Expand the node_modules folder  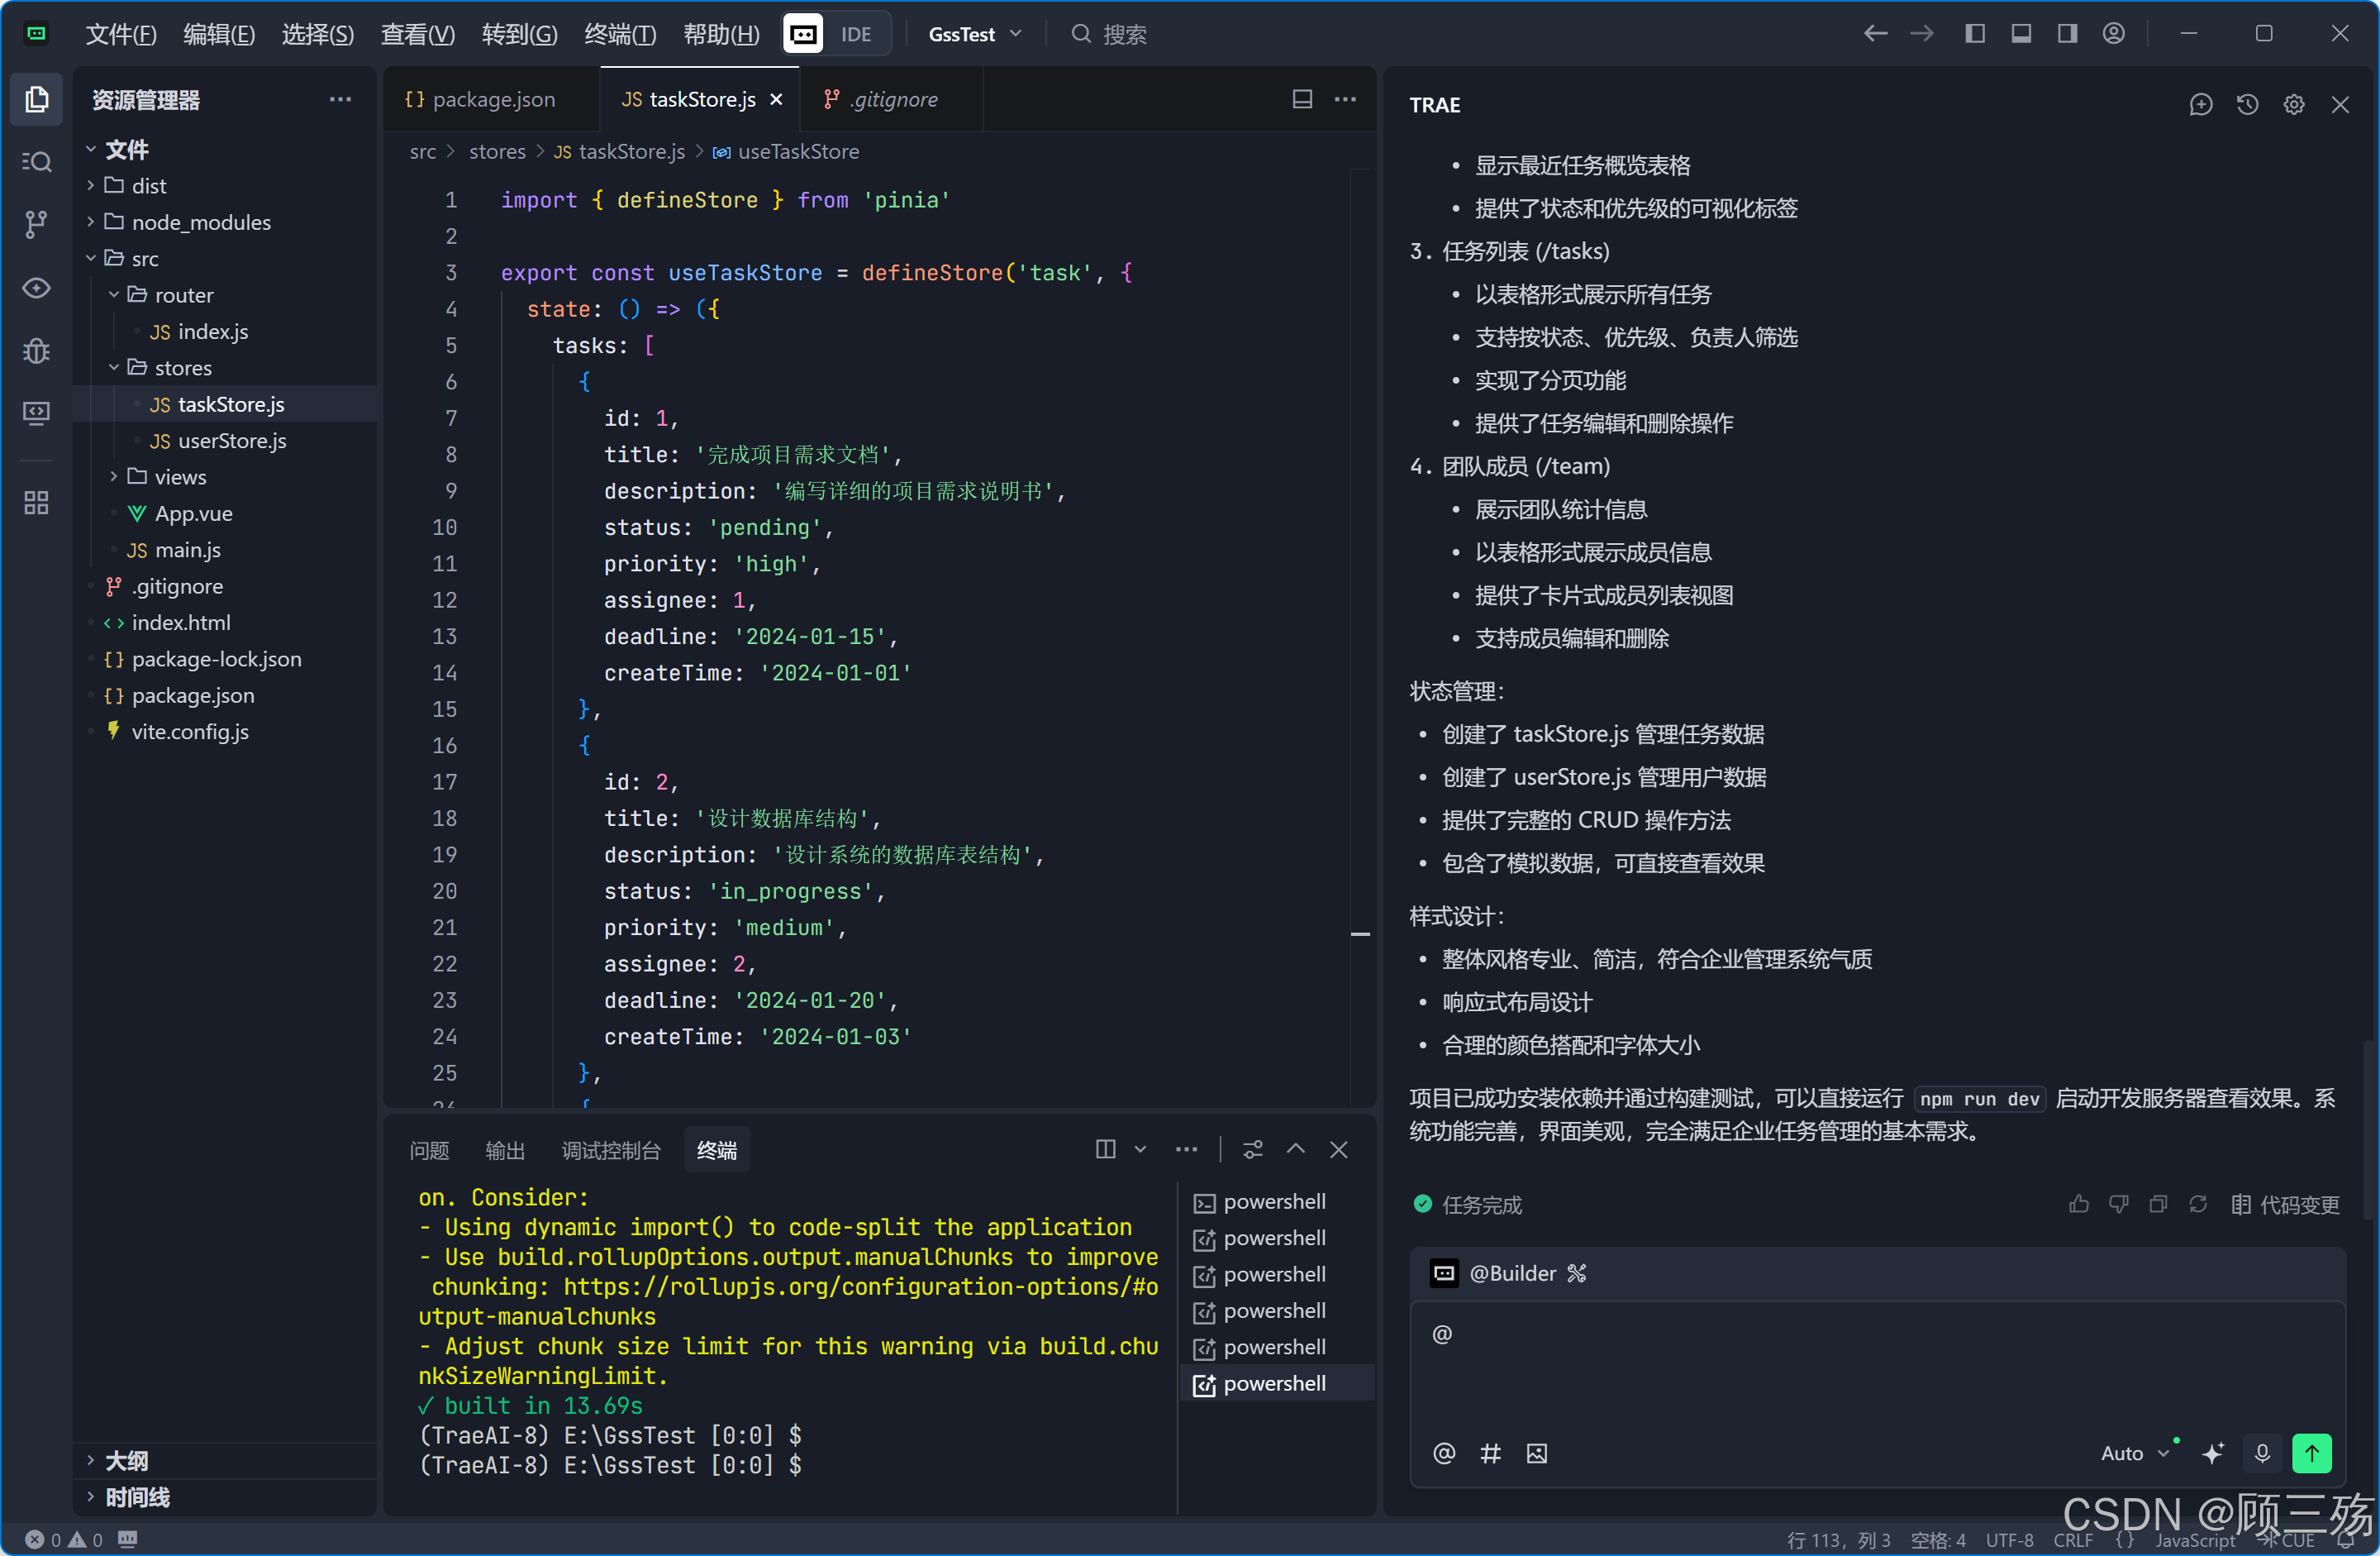(x=200, y=222)
